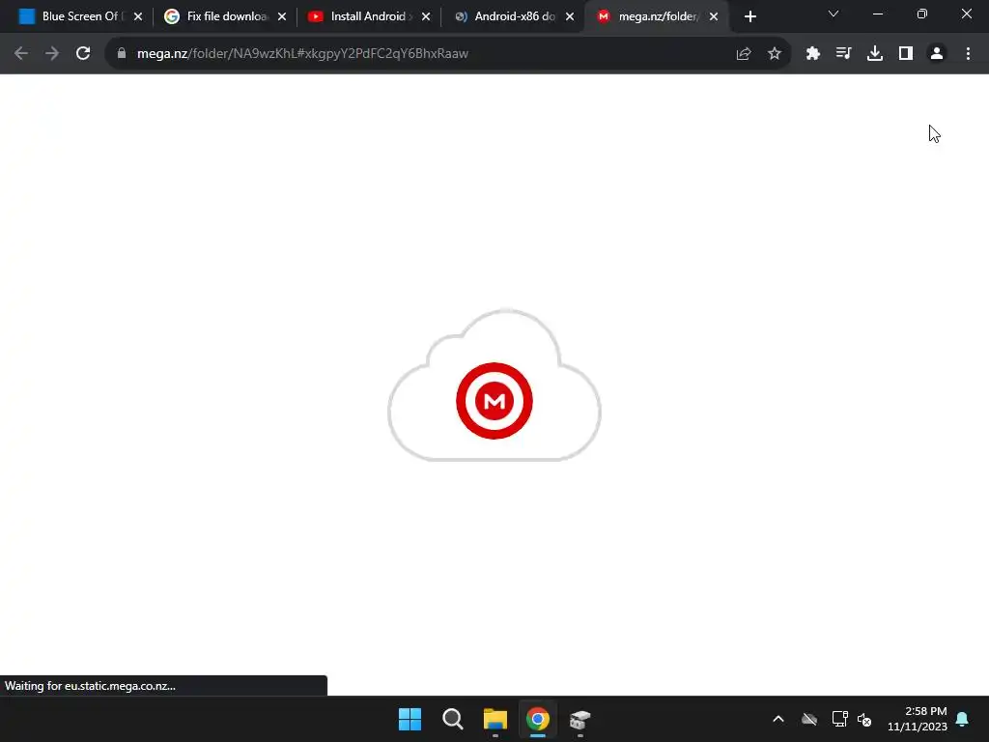Click the OneDrive cloud tray icon
The width and height of the screenshot is (989, 742).
[x=809, y=719]
